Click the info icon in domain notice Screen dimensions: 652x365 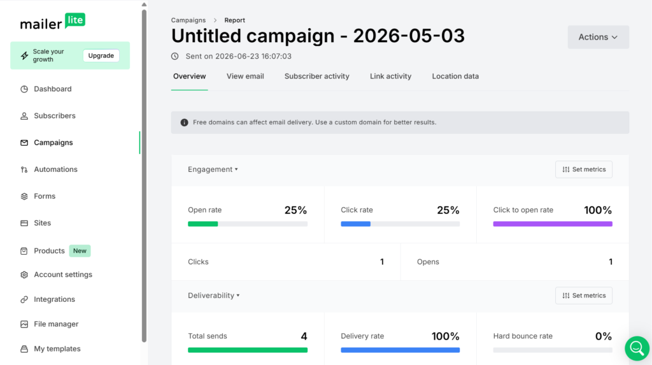[184, 122]
